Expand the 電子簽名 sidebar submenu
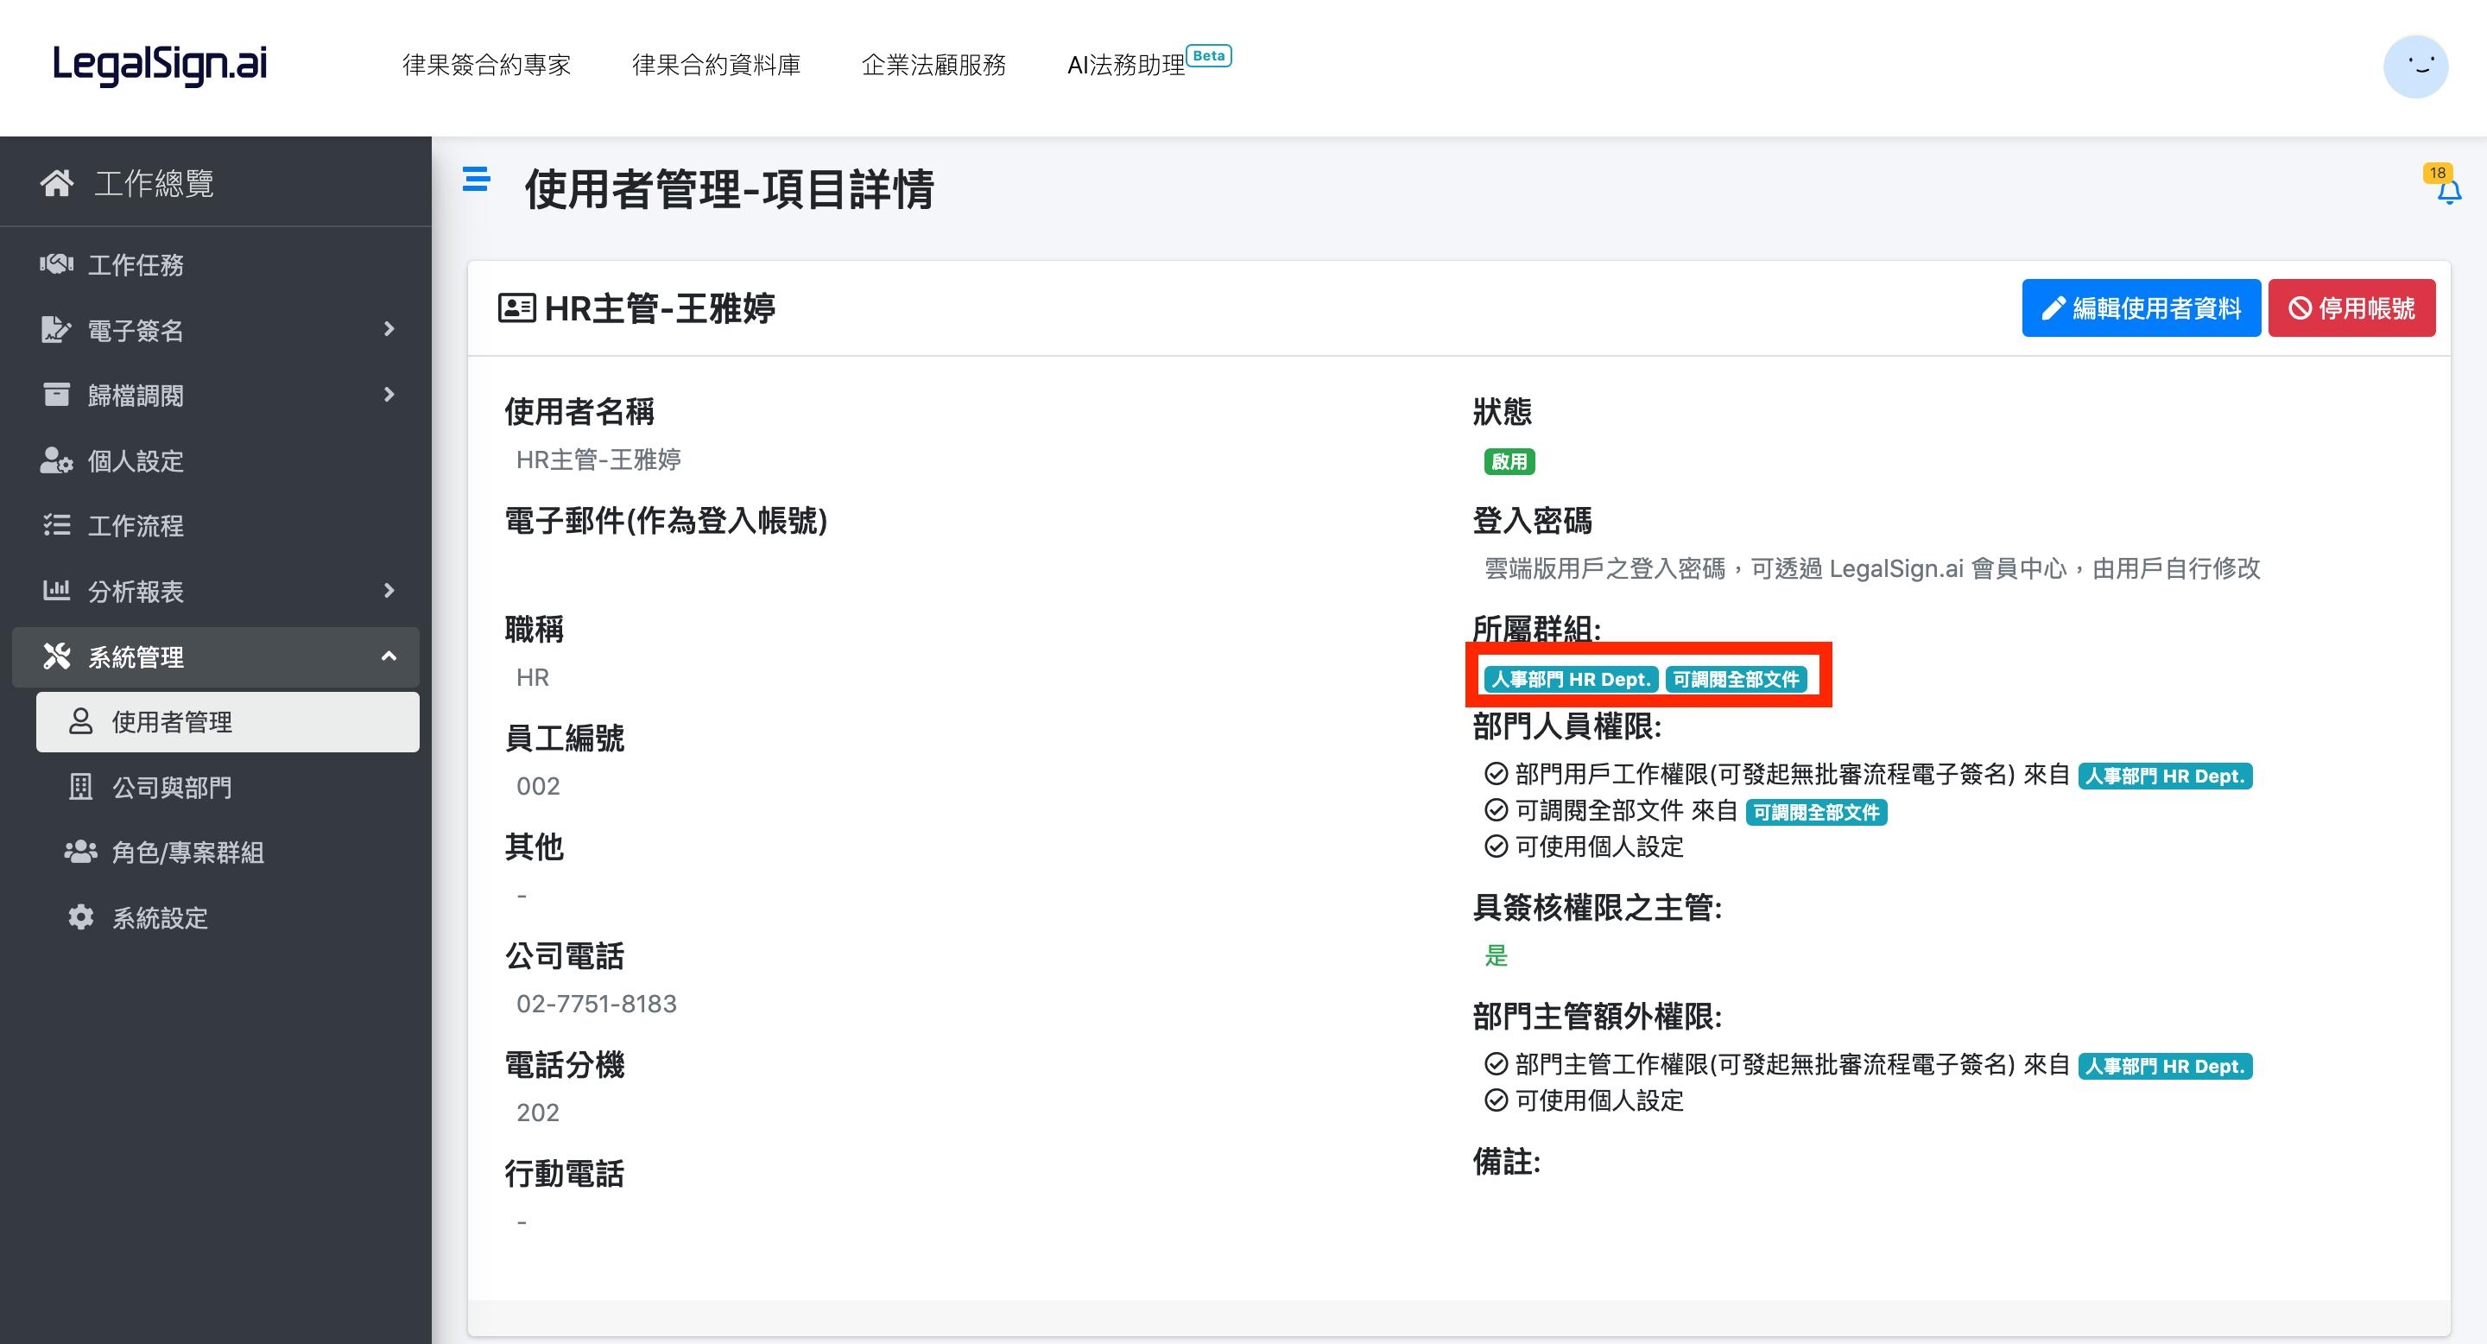 (x=389, y=329)
